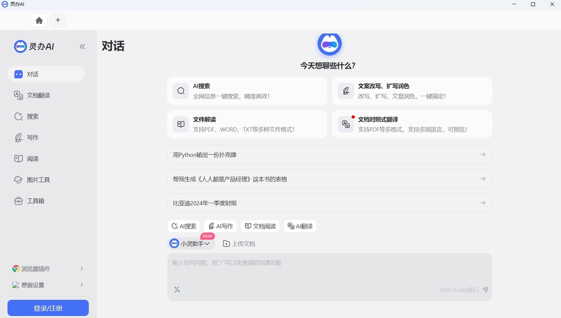561x318 pixels.
Task: Click the 对话 page heading
Action: [x=113, y=46]
